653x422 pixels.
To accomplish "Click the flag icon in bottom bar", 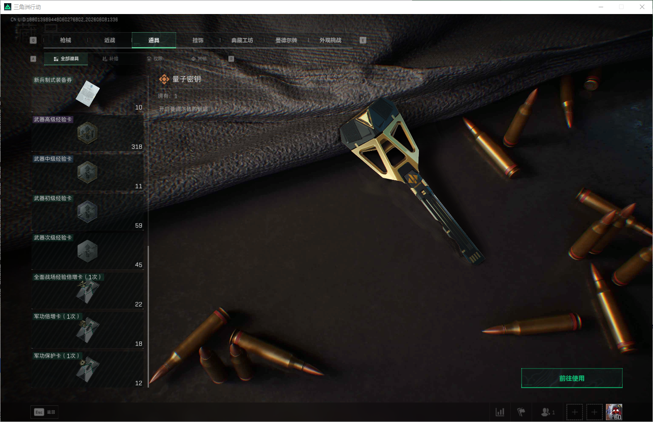I will pos(521,412).
